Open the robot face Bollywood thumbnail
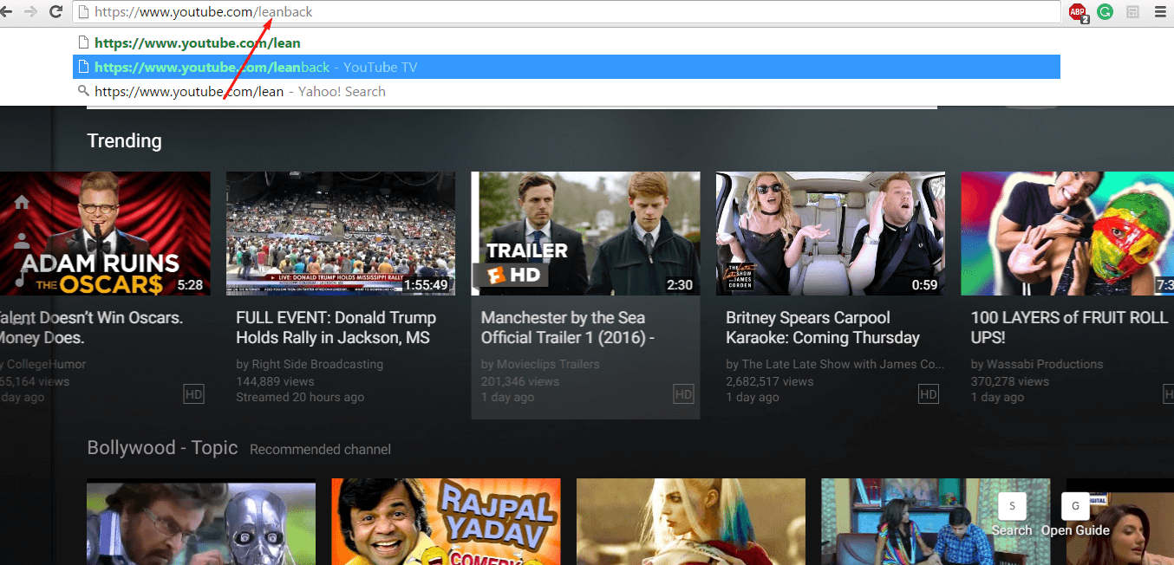This screenshot has width=1174, height=565. pyautogui.click(x=201, y=522)
